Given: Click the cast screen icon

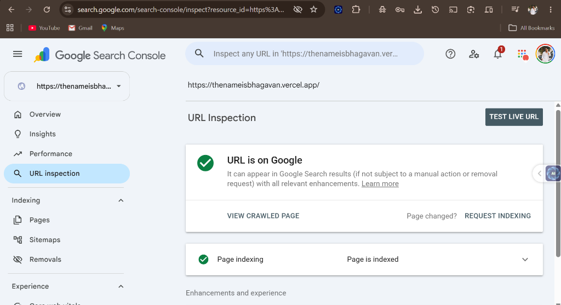Looking at the screenshot, I should [x=453, y=10].
